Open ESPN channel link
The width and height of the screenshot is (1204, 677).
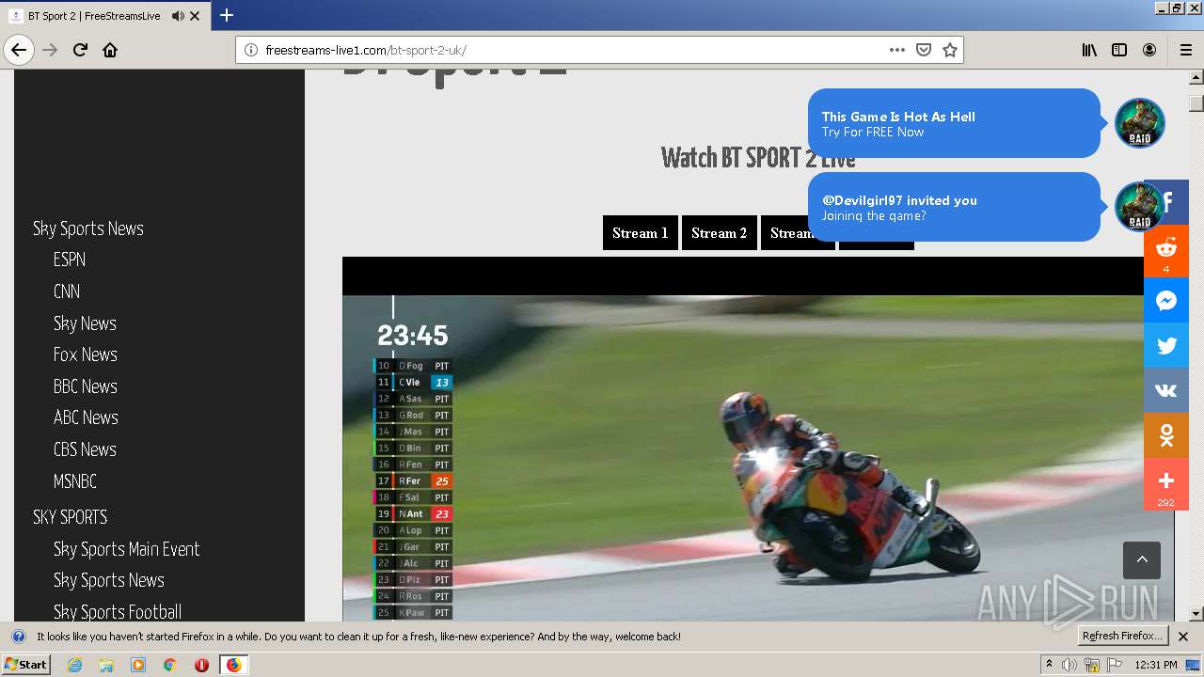[70, 260]
